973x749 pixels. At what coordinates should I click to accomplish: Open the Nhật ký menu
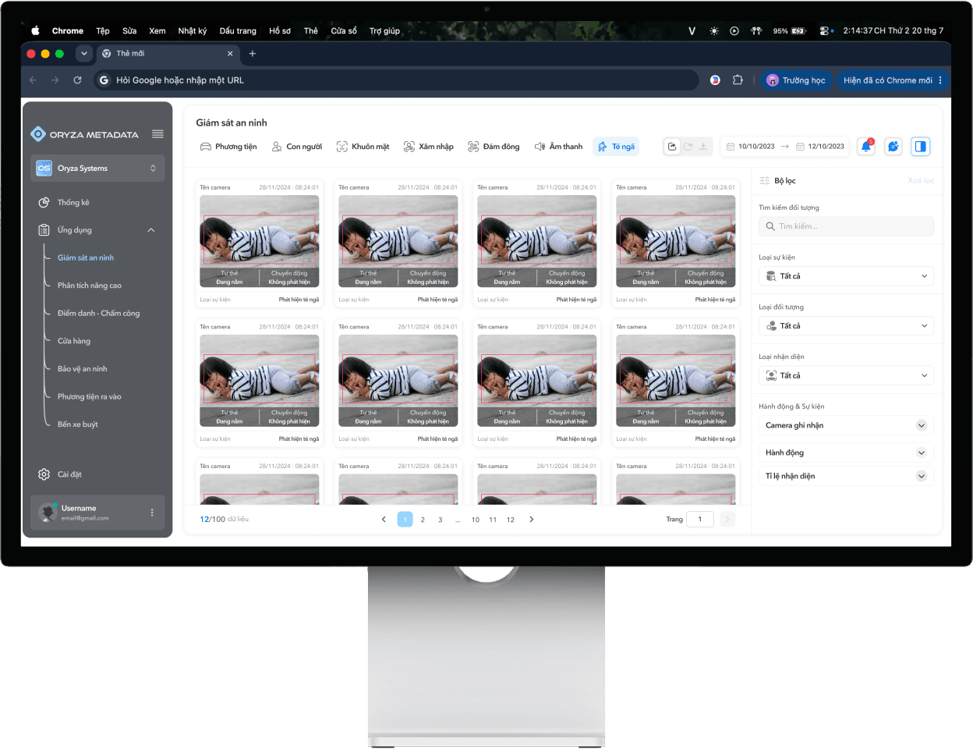point(193,31)
